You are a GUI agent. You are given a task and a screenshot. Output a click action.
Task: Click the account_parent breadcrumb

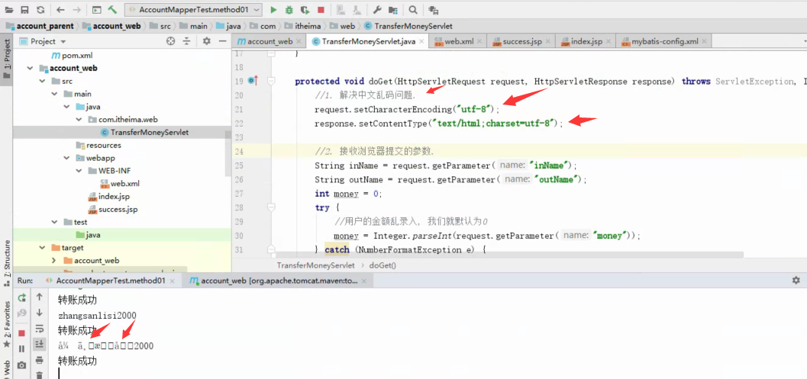[x=40, y=26]
